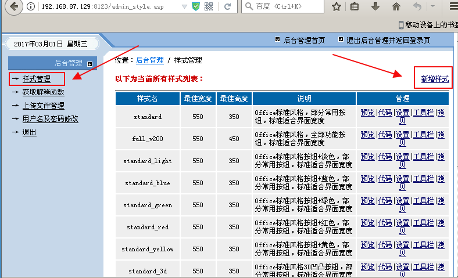Click 后台管理首页 in the top bar
This screenshot has height=278, width=458.
pos(304,40)
